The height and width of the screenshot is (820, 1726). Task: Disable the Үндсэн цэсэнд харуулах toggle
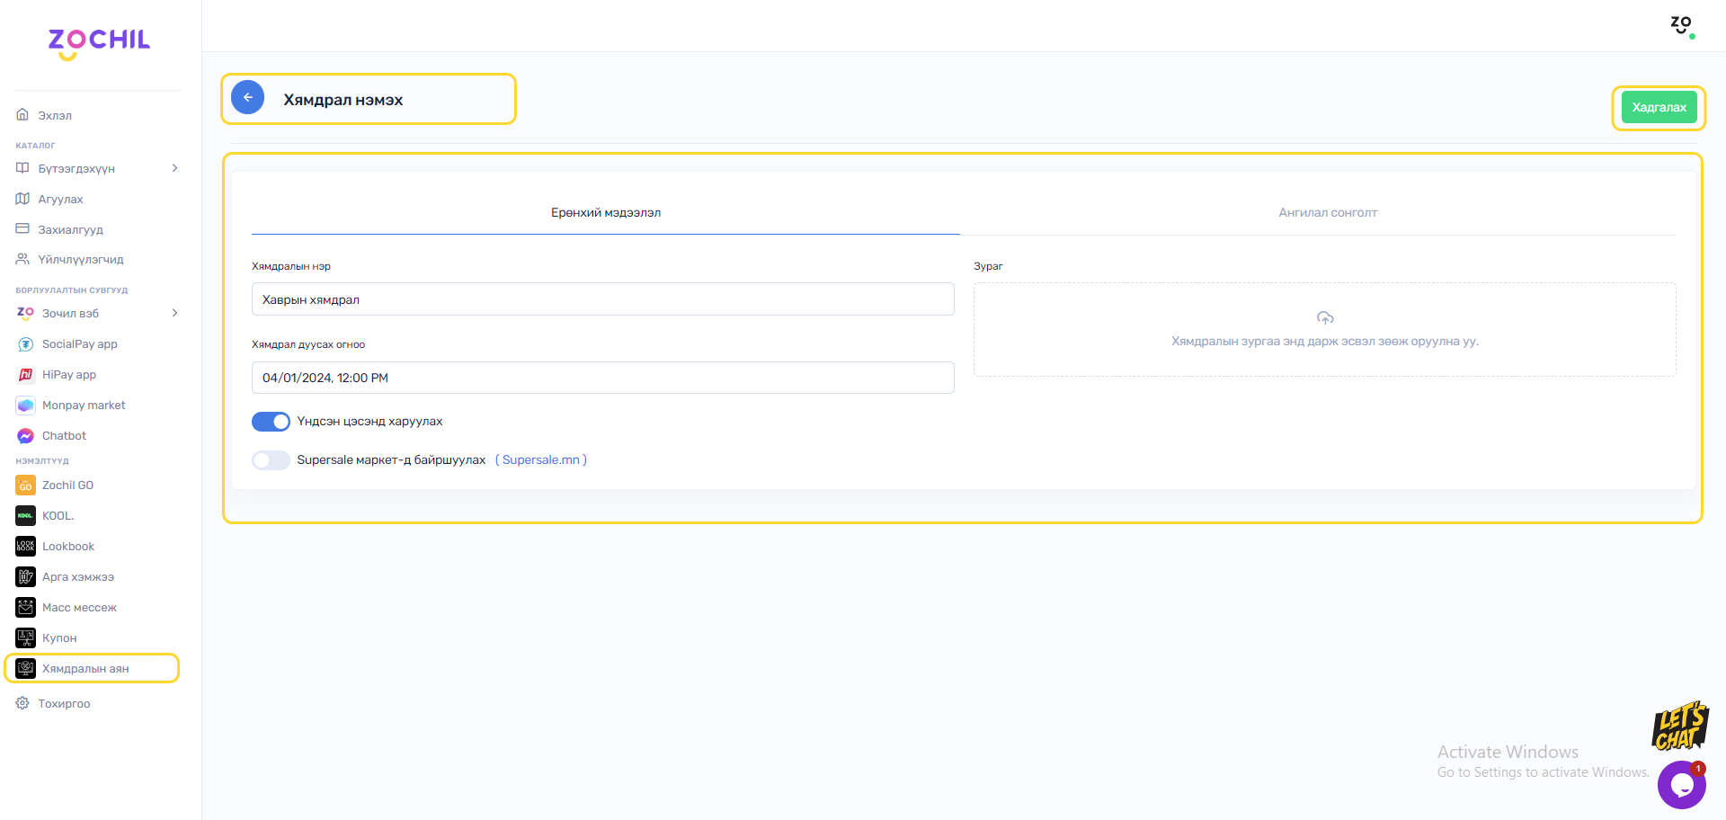271,422
